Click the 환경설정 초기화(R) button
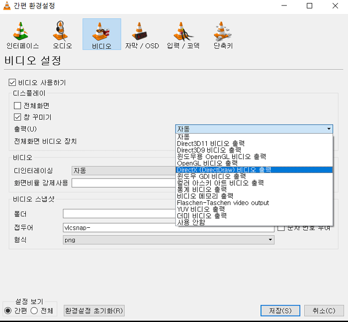 tap(94, 311)
